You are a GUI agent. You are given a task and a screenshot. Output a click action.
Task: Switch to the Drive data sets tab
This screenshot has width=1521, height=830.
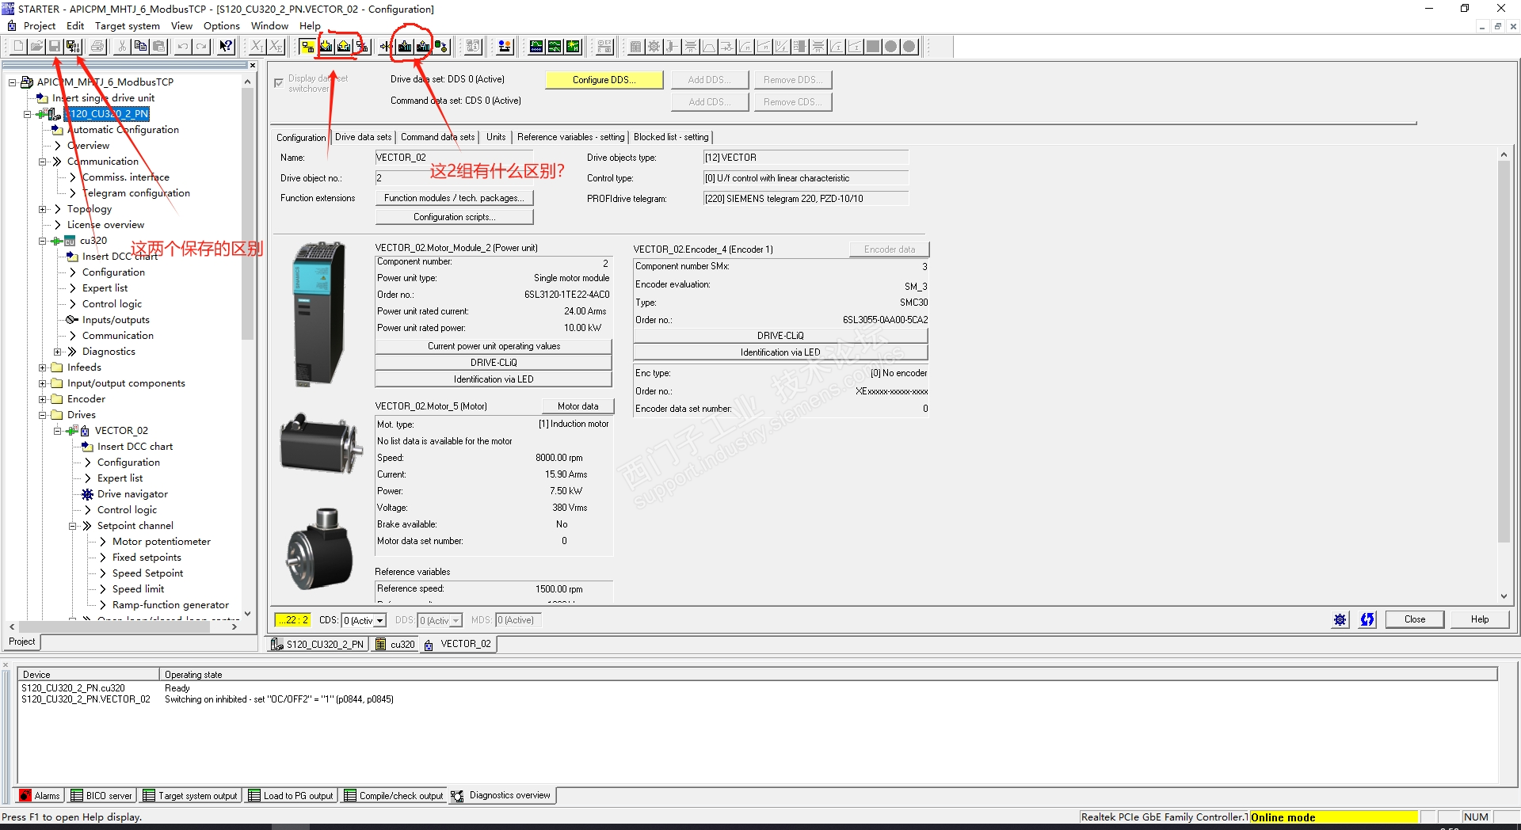coord(363,137)
